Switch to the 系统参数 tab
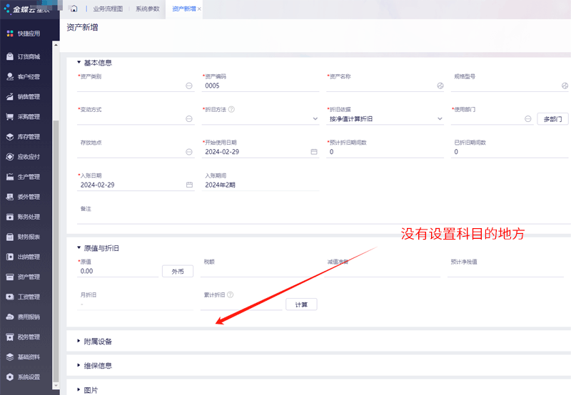The width and height of the screenshot is (571, 395). [x=148, y=9]
